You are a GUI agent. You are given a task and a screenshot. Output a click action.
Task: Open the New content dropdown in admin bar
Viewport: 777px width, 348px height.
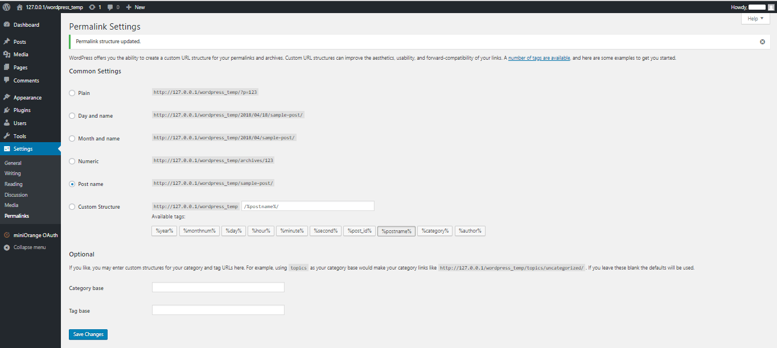135,7
